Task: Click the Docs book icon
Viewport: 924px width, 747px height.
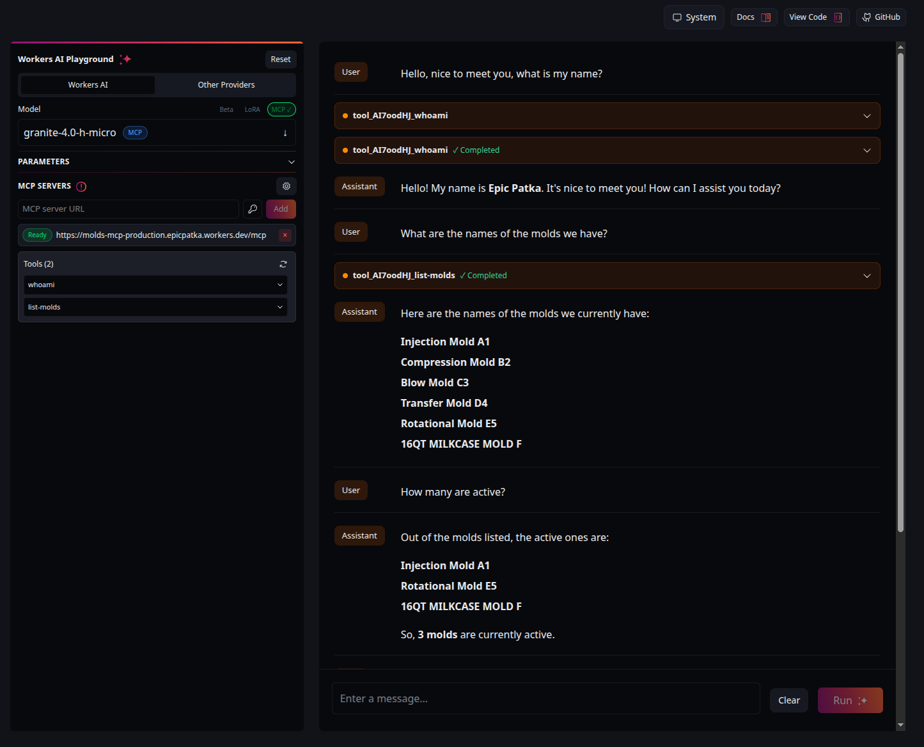Action: point(765,17)
